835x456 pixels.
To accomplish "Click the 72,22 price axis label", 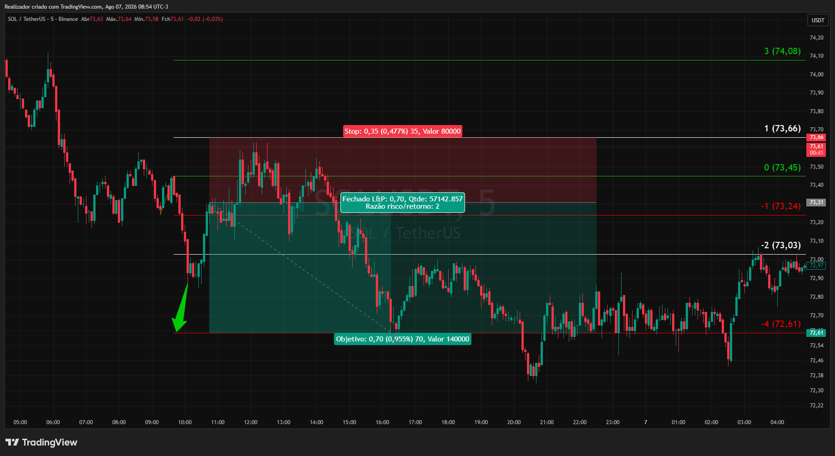I will (816, 406).
